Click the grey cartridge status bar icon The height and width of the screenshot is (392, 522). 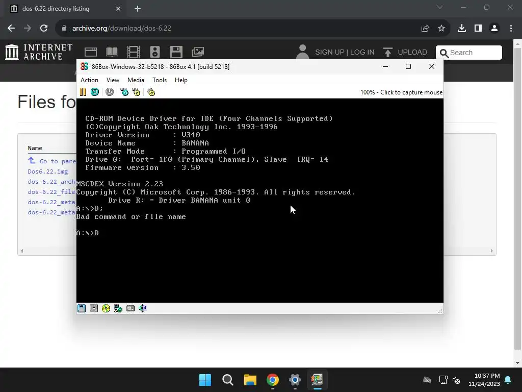point(130,308)
